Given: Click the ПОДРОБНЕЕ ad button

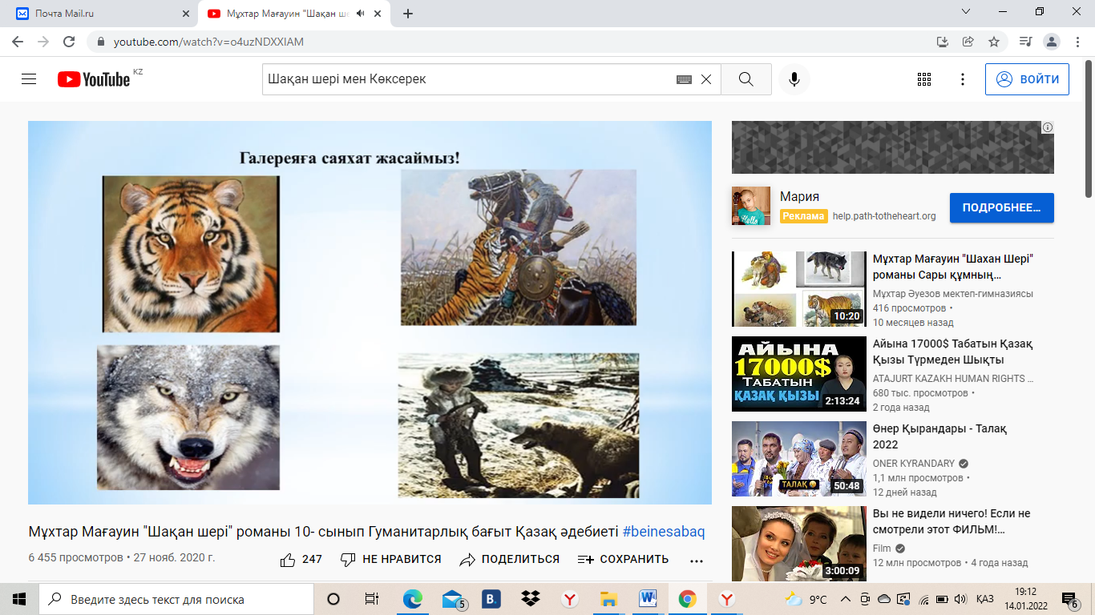Looking at the screenshot, I should pyautogui.click(x=1002, y=207).
